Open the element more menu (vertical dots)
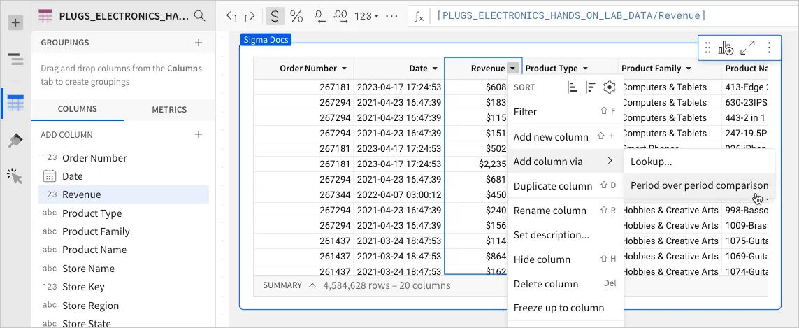This screenshot has width=799, height=328. [x=769, y=48]
